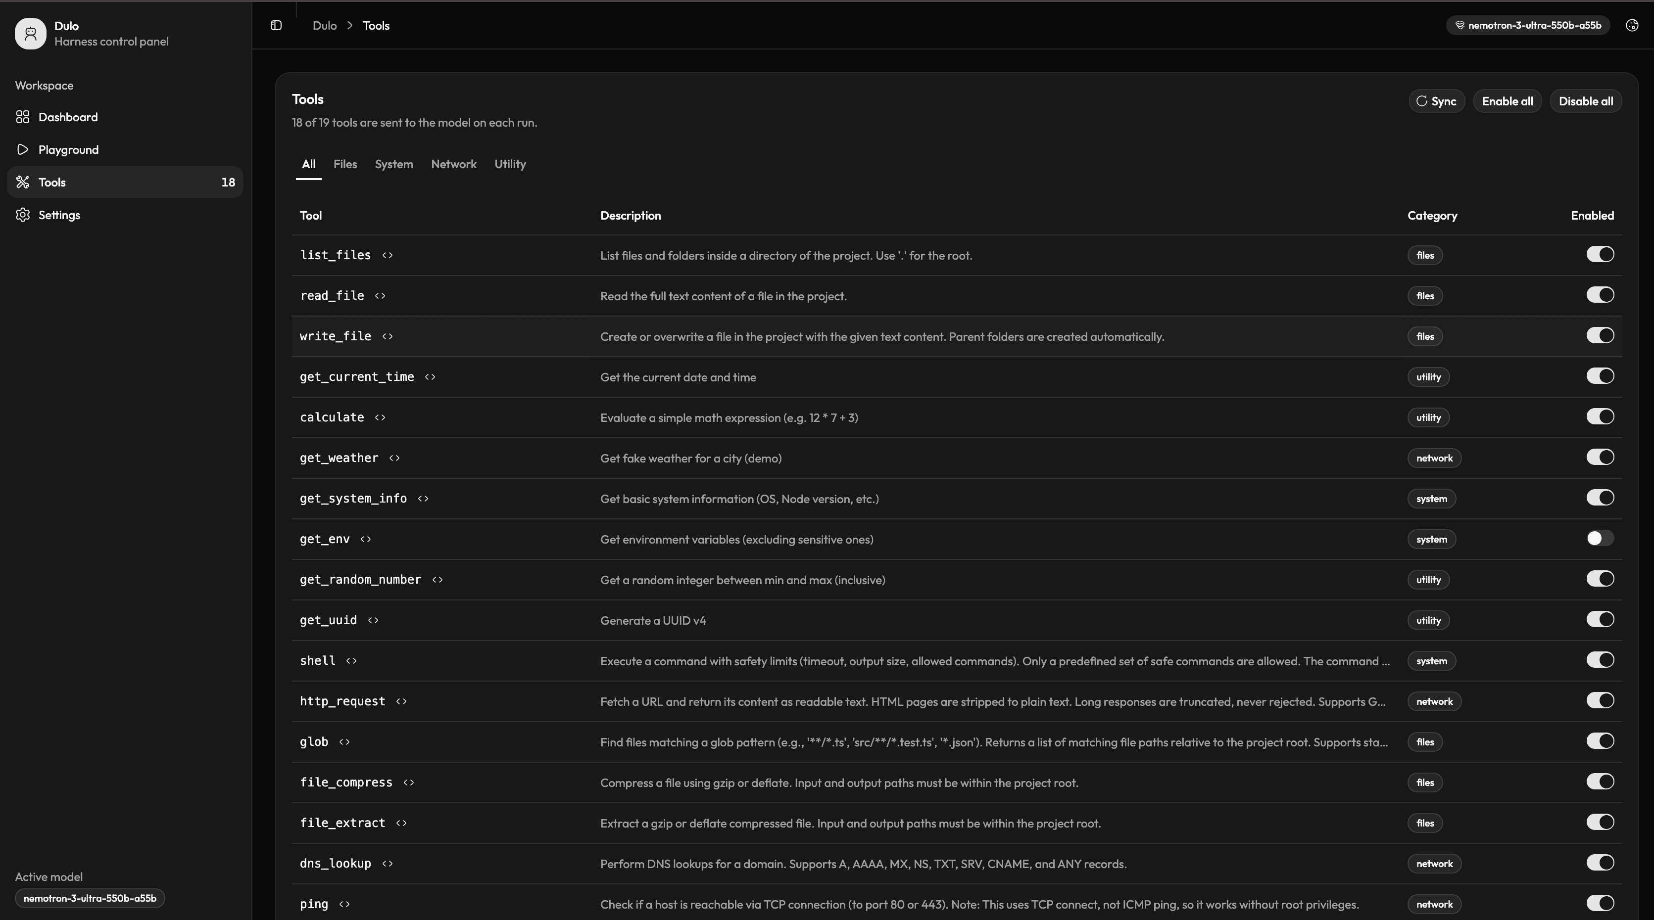
Task: Enable the get_env tool toggle
Action: pos(1600,538)
